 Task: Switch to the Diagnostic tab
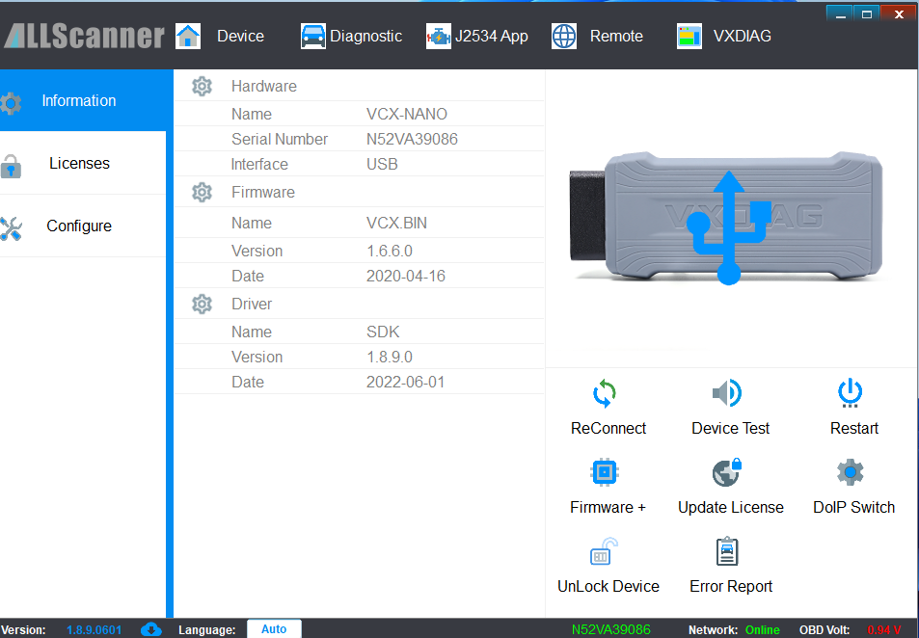(351, 37)
